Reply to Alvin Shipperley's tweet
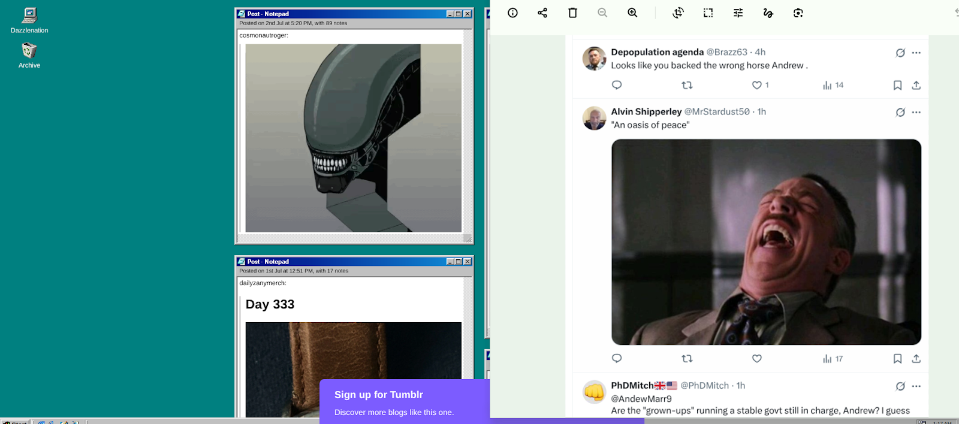This screenshot has height=424, width=959. point(617,358)
